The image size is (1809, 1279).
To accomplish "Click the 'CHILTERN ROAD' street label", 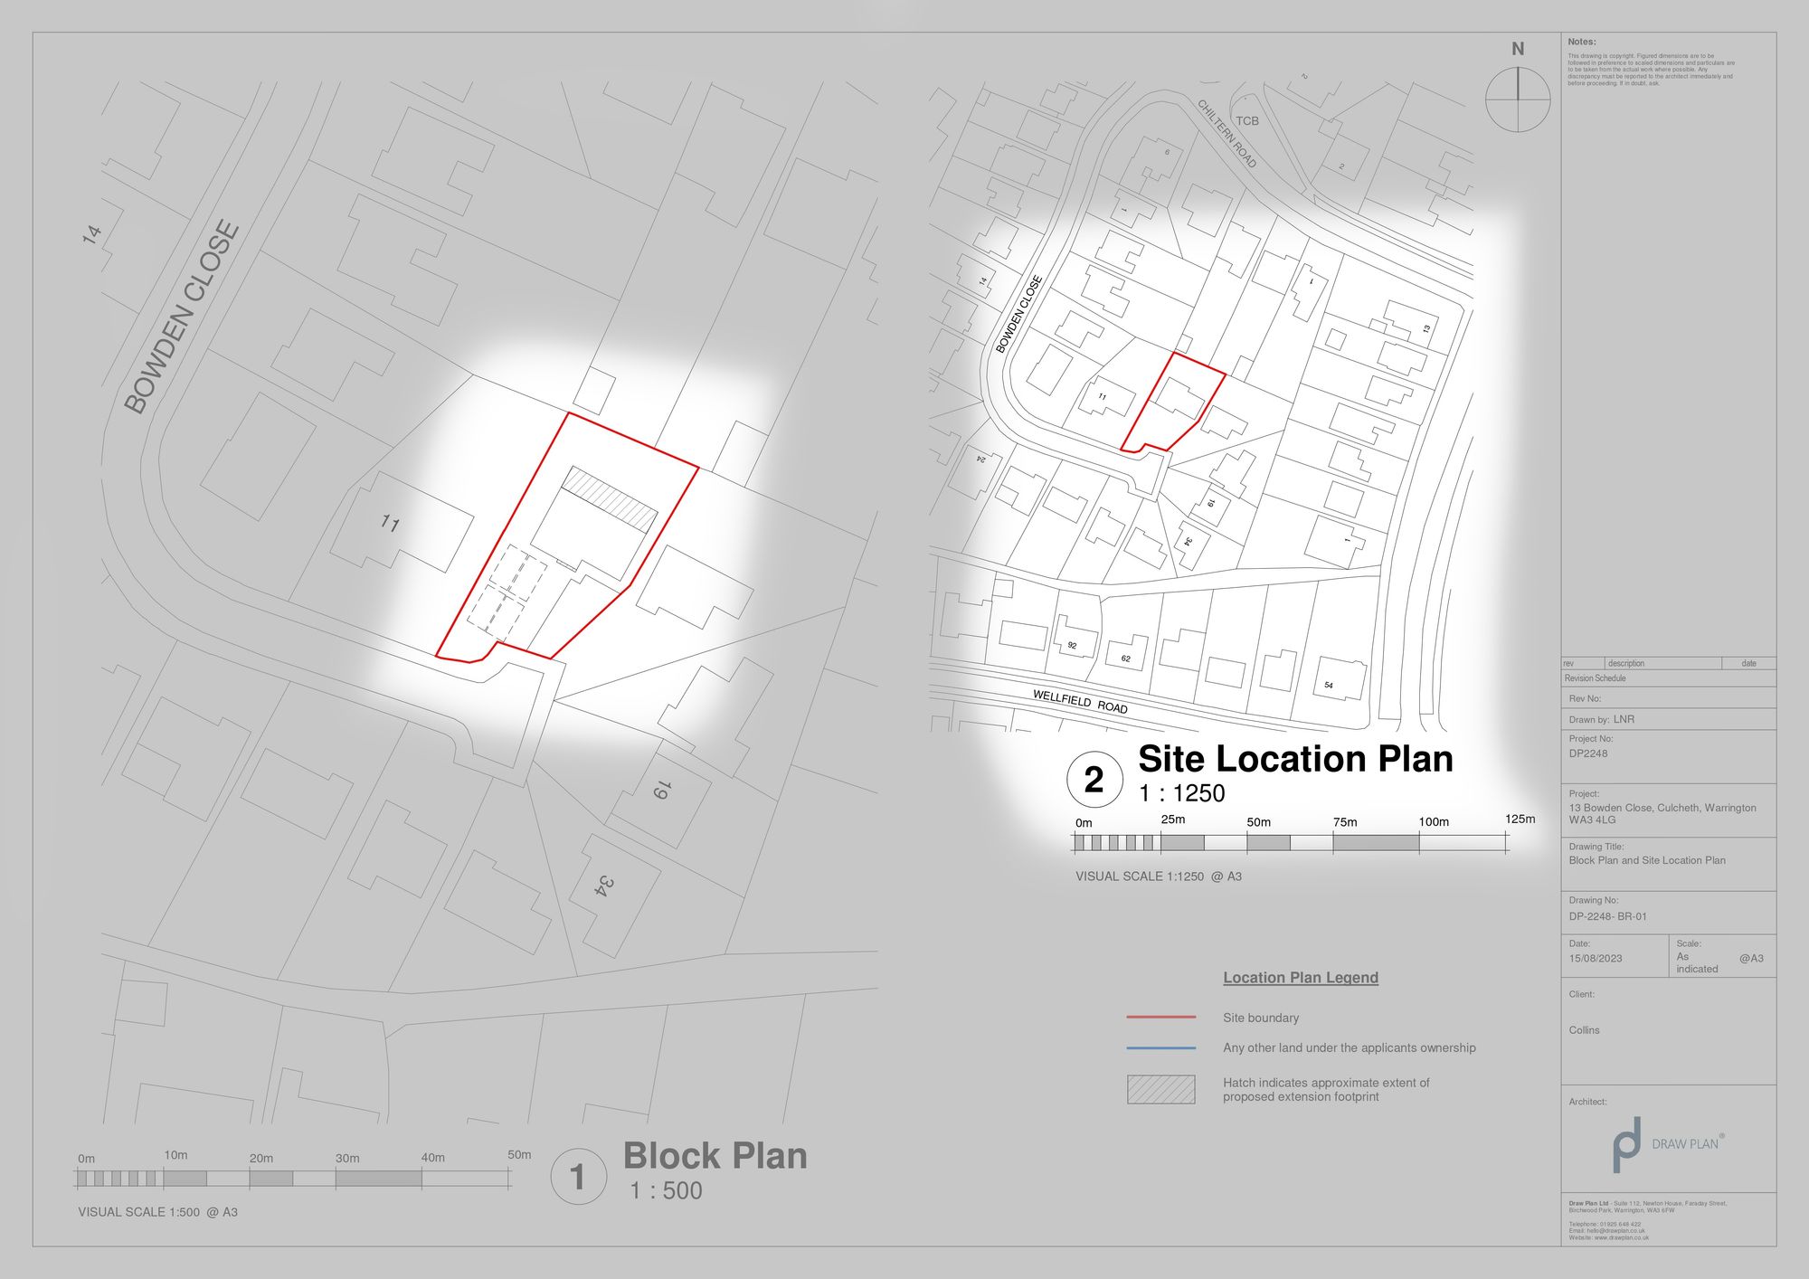I will pyautogui.click(x=1227, y=134).
